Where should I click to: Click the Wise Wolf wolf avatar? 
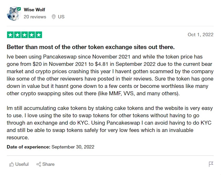14,14
